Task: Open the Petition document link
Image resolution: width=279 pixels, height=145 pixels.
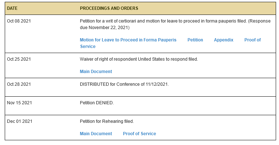Action: [195, 40]
